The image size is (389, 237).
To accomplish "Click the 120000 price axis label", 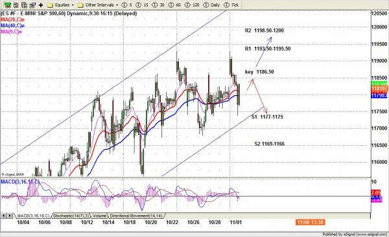I will (x=379, y=27).
